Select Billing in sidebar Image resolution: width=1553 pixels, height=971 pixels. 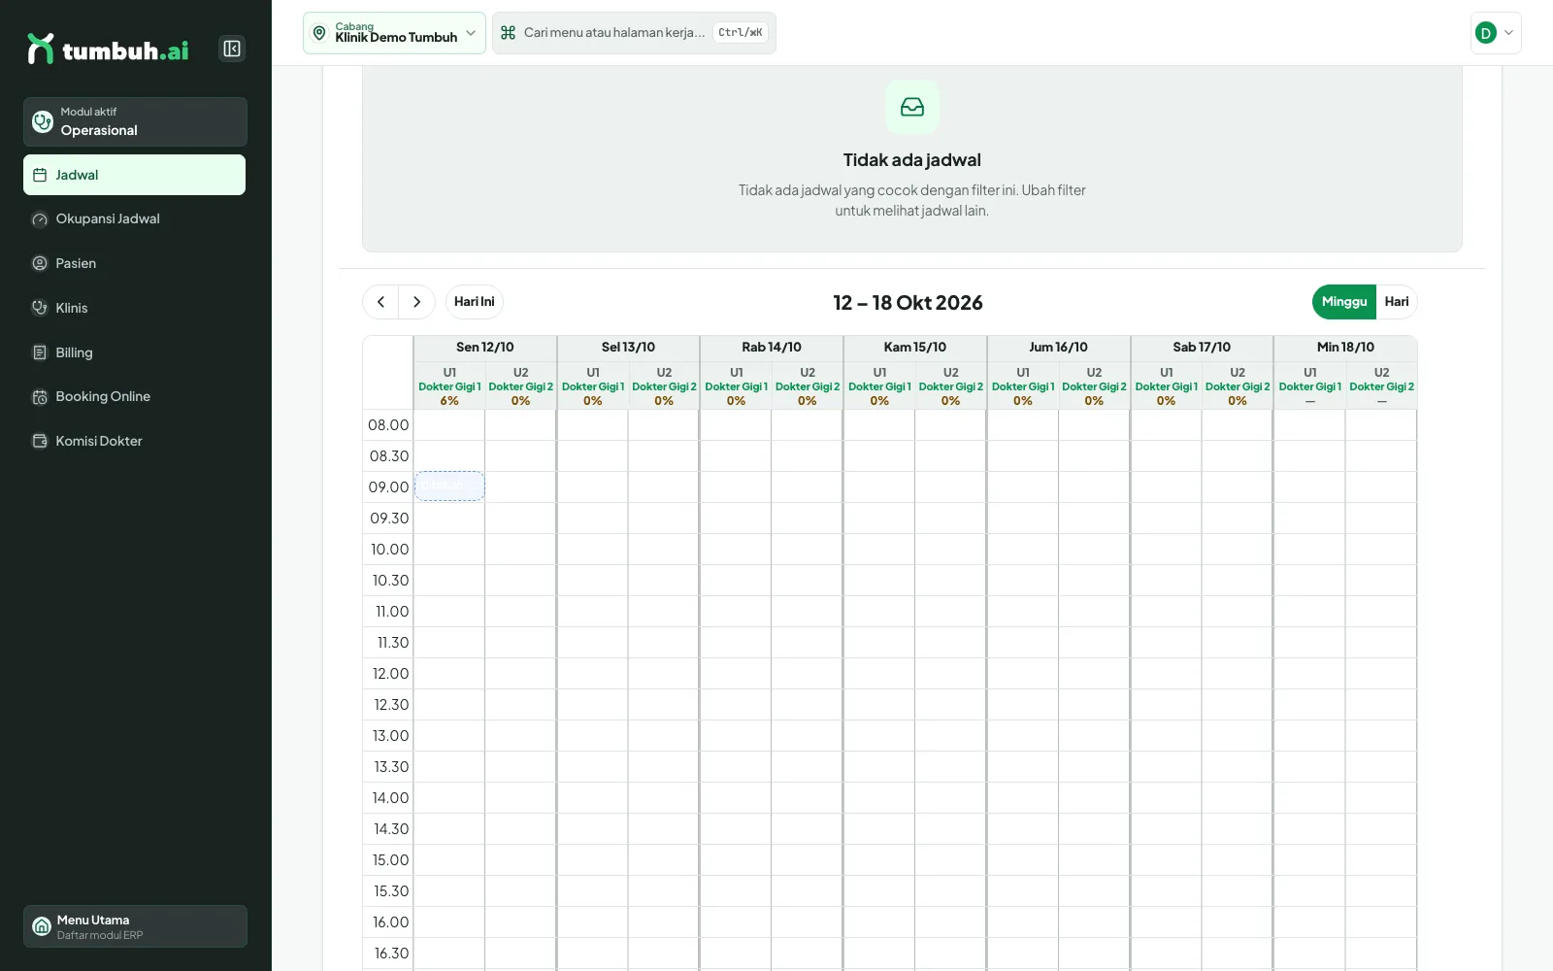134,352
